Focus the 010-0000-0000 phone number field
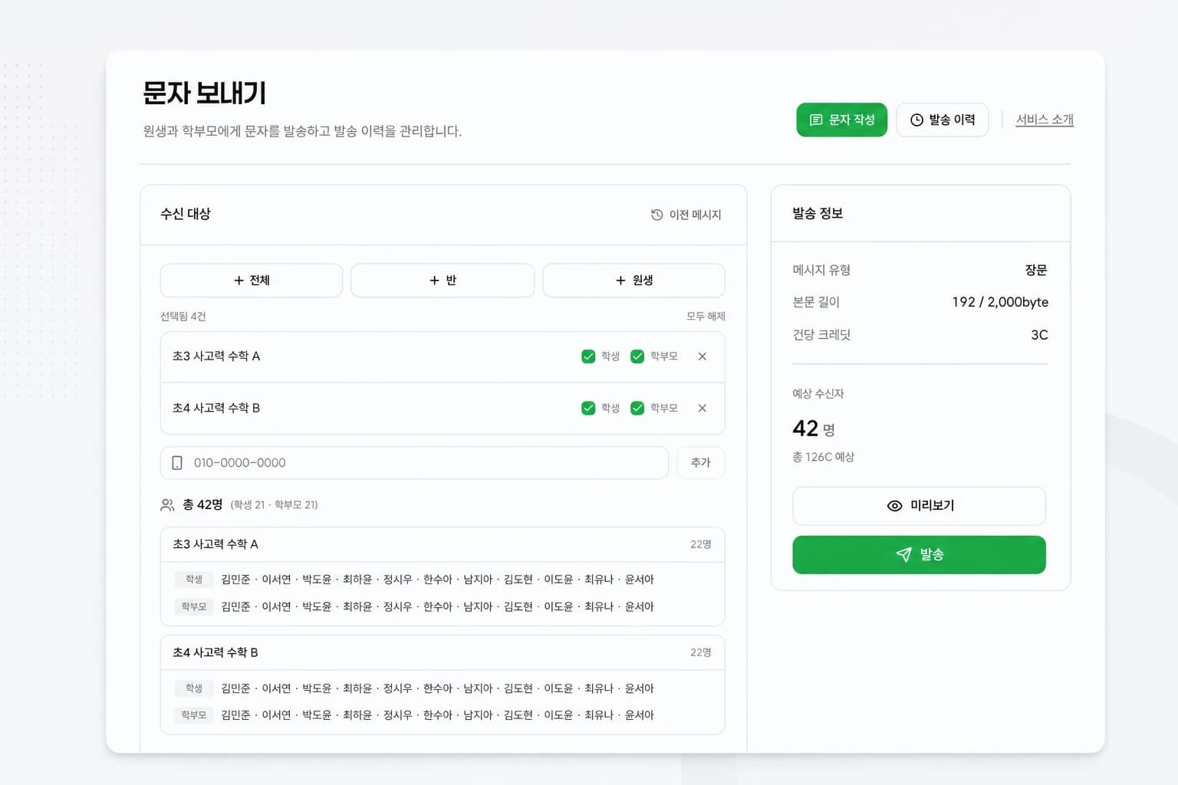 414,463
